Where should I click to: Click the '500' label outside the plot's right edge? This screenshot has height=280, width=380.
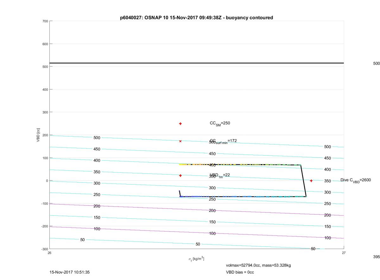click(376, 63)
